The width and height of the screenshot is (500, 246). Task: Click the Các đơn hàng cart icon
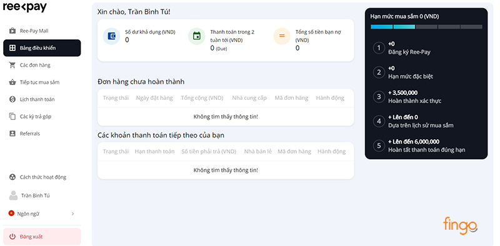[12, 65]
